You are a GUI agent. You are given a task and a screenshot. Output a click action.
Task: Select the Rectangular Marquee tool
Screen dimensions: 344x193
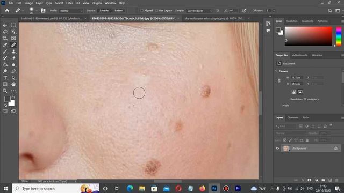click(13, 25)
